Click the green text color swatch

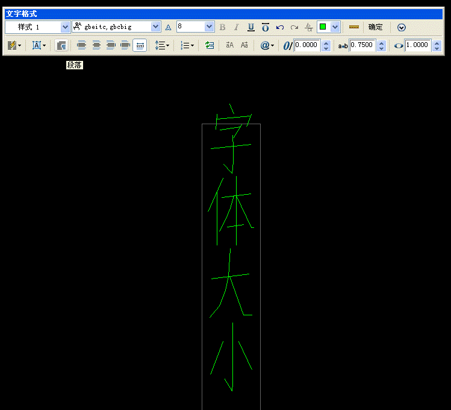click(323, 27)
